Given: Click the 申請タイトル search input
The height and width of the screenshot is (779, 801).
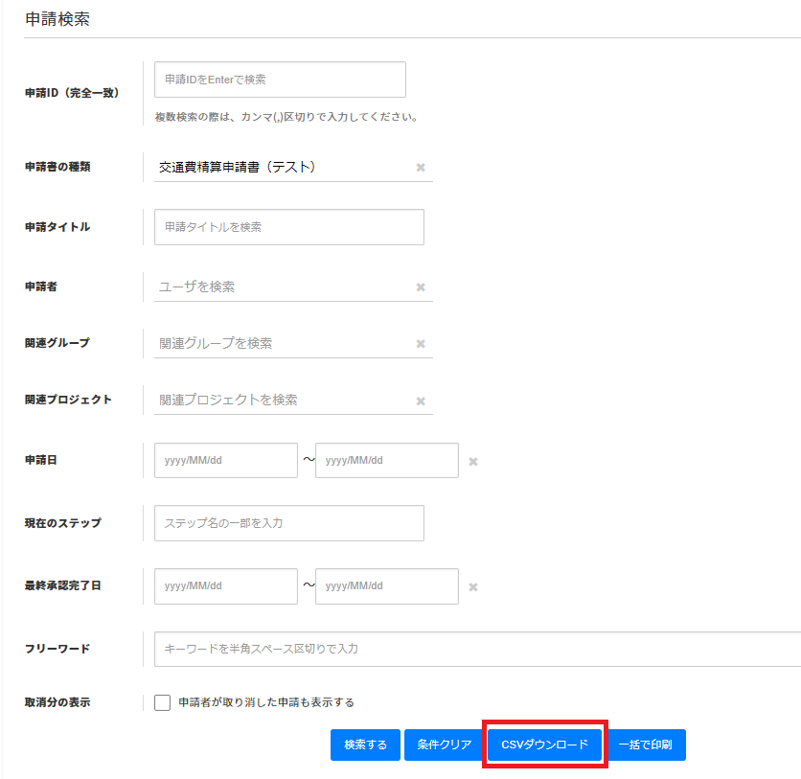Looking at the screenshot, I should [287, 226].
